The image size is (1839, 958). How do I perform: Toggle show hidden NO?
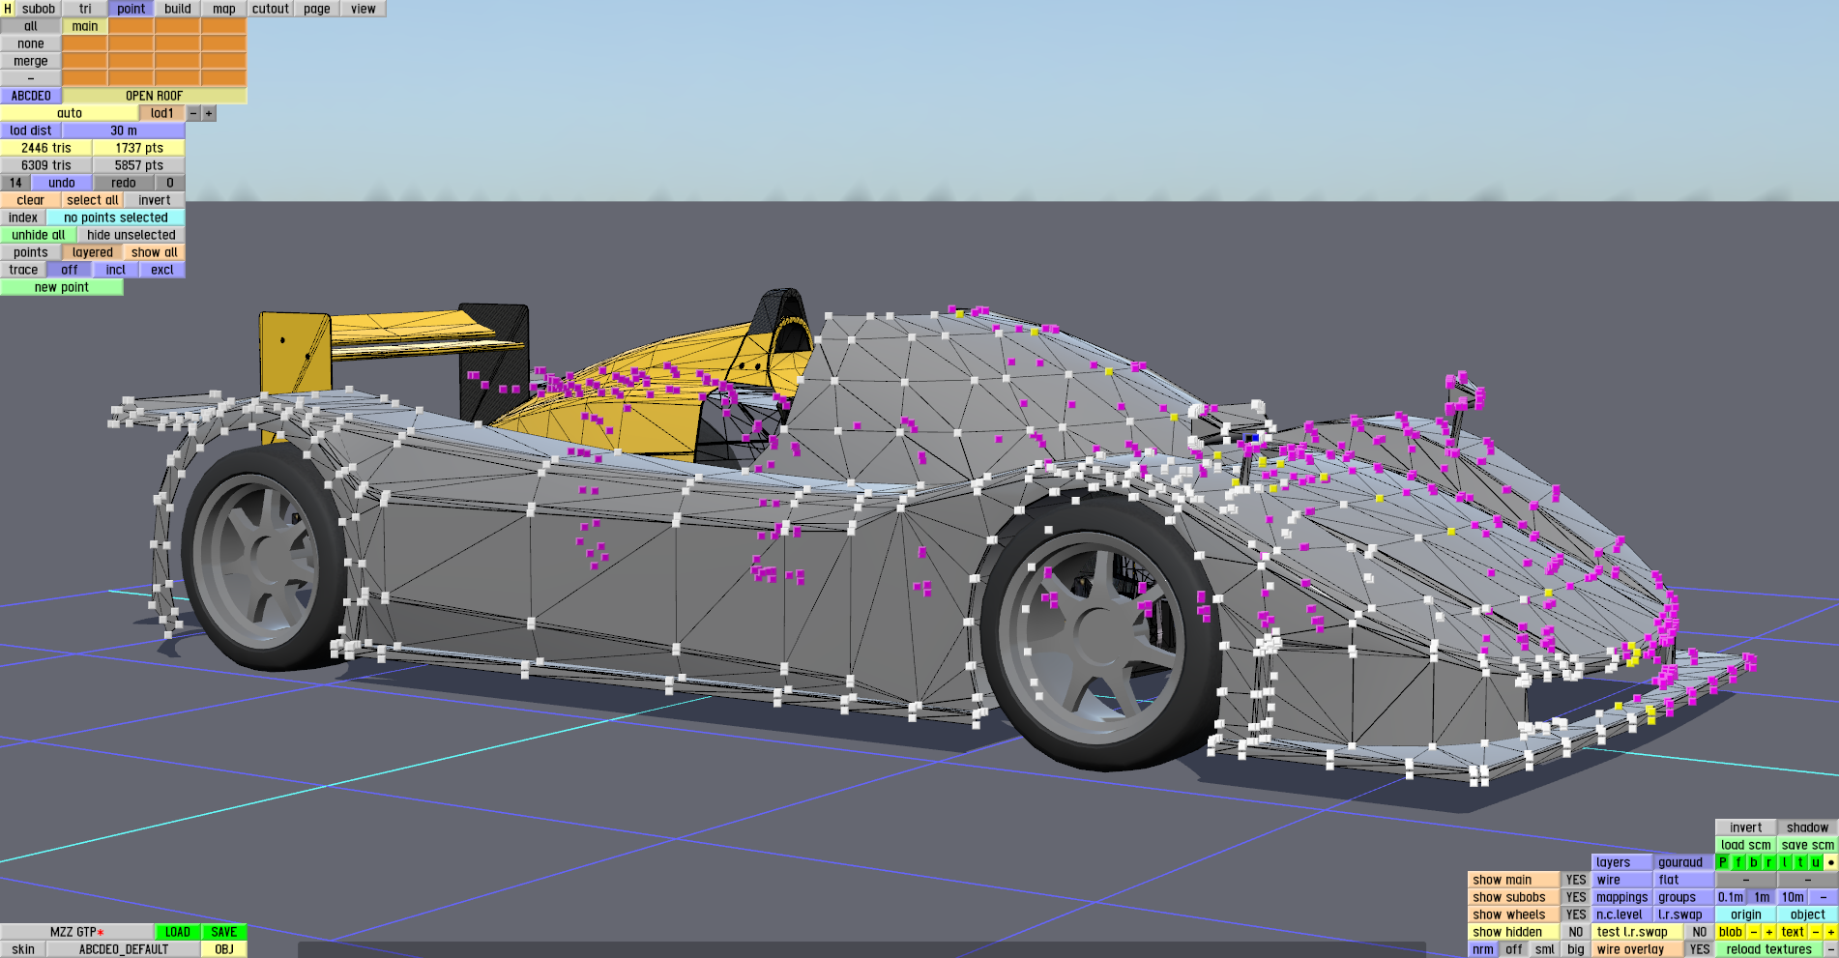pyautogui.click(x=1576, y=932)
